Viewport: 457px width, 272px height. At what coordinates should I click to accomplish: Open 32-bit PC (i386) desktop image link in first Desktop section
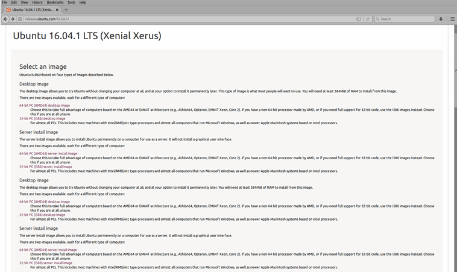(x=42, y=119)
